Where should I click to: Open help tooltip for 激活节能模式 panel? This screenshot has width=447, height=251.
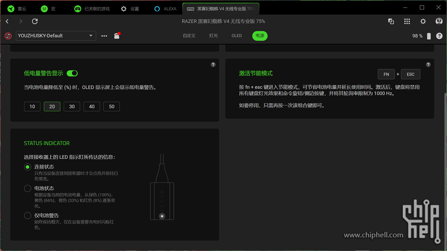[x=428, y=65]
